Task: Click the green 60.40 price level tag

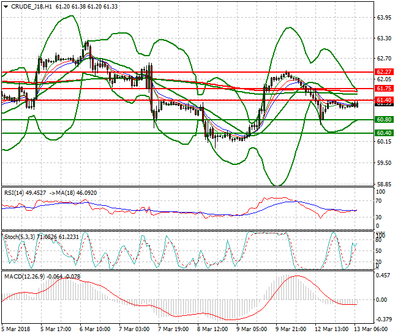Action: [384, 133]
